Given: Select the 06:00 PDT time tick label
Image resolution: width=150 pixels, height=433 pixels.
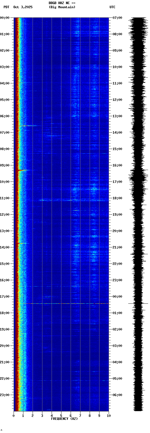Looking at the screenshot, I should [x=5, y=116].
